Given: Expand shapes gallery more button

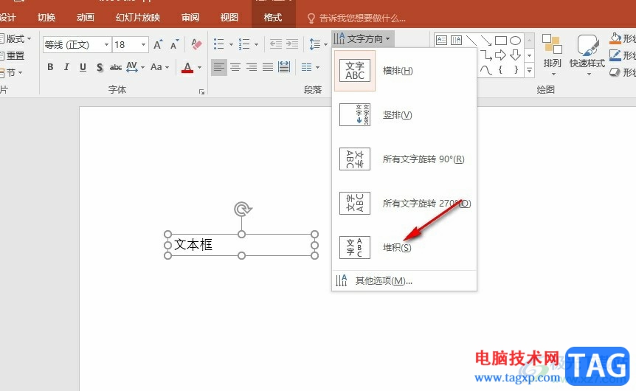Looking at the screenshot, I should [529, 70].
